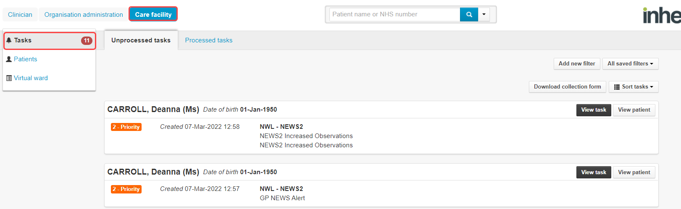This screenshot has height=209, width=681.
Task: View task for the 12:58 NEWS2 entry
Action: 594,110
